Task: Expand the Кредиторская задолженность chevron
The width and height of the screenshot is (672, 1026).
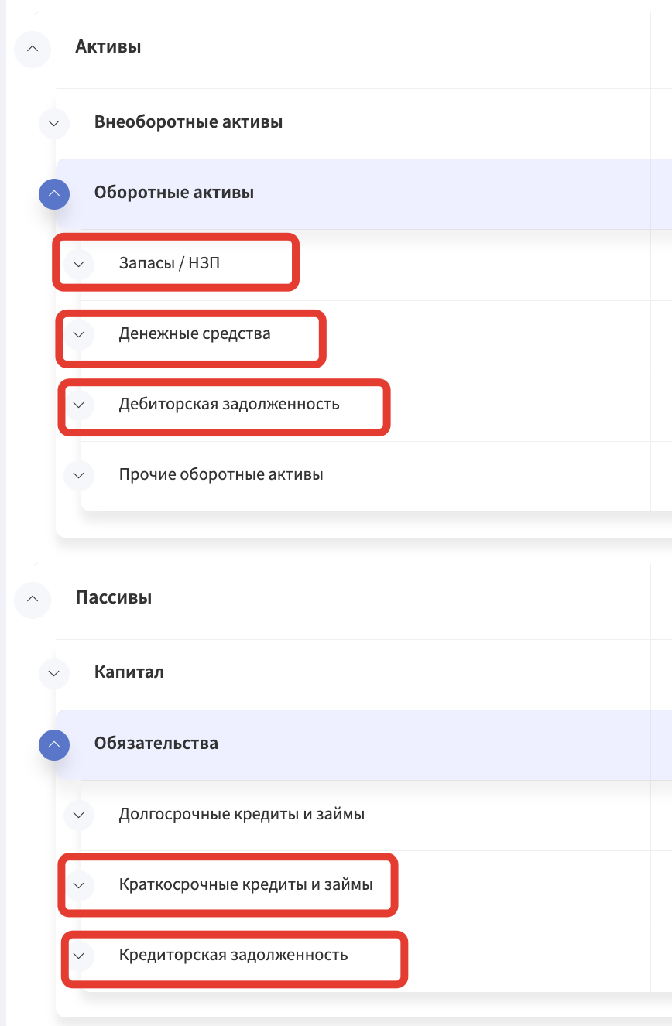Action: coord(78,956)
